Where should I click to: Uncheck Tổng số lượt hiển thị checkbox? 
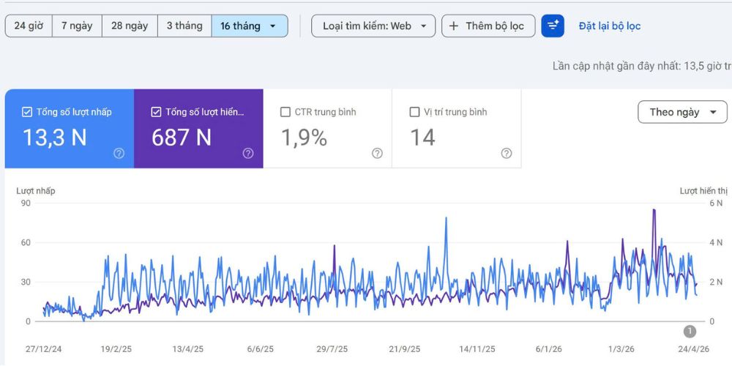pos(157,112)
